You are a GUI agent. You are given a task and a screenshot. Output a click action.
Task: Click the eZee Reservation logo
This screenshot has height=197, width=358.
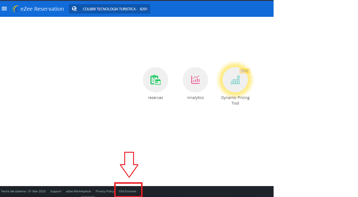38,9
